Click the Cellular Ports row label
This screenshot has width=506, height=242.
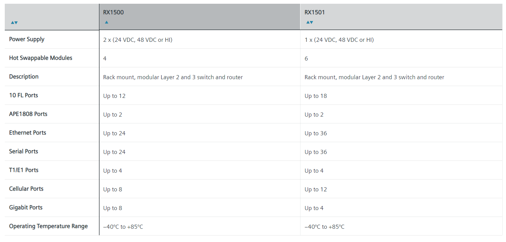pos(26,189)
